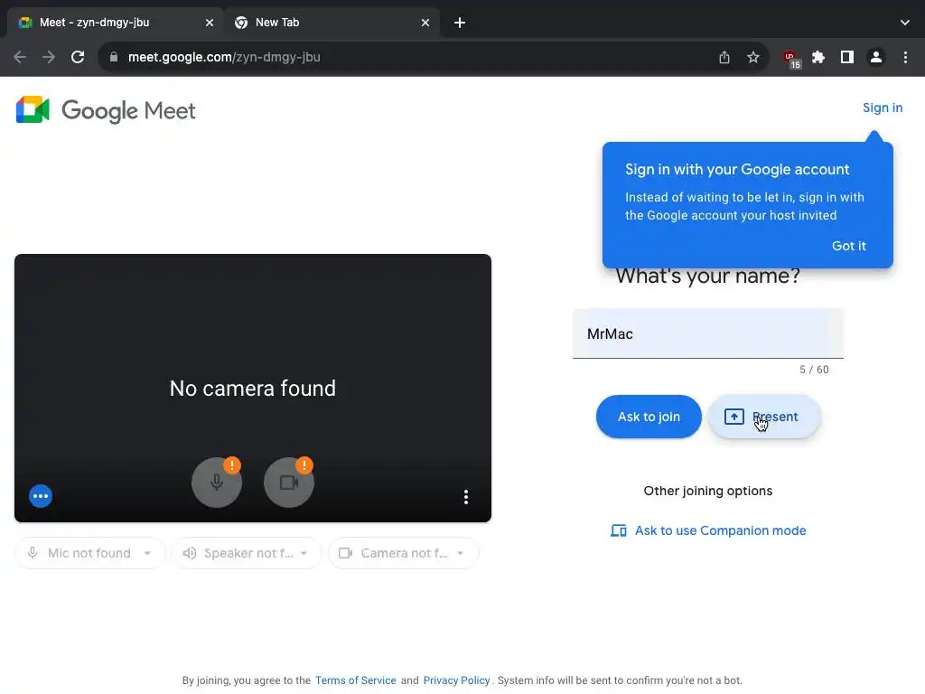925x694 pixels.
Task: Open the Chrome profile avatar icon
Action: coord(876,57)
